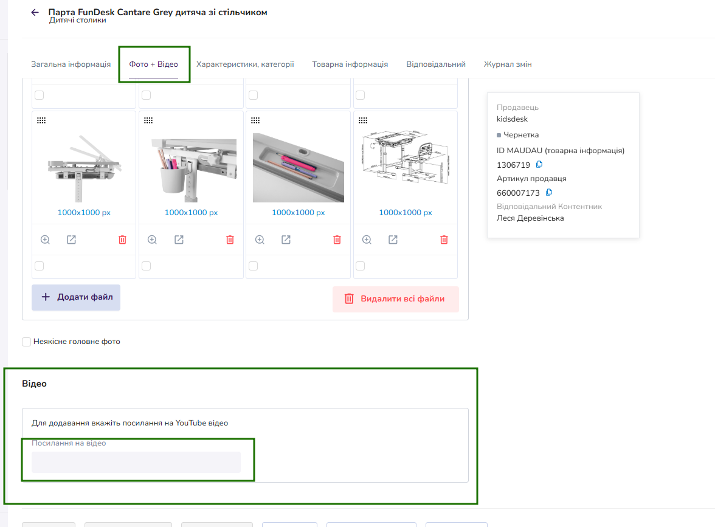The width and height of the screenshot is (715, 527).
Task: Click seller name kidsdesk
Action: (512, 119)
